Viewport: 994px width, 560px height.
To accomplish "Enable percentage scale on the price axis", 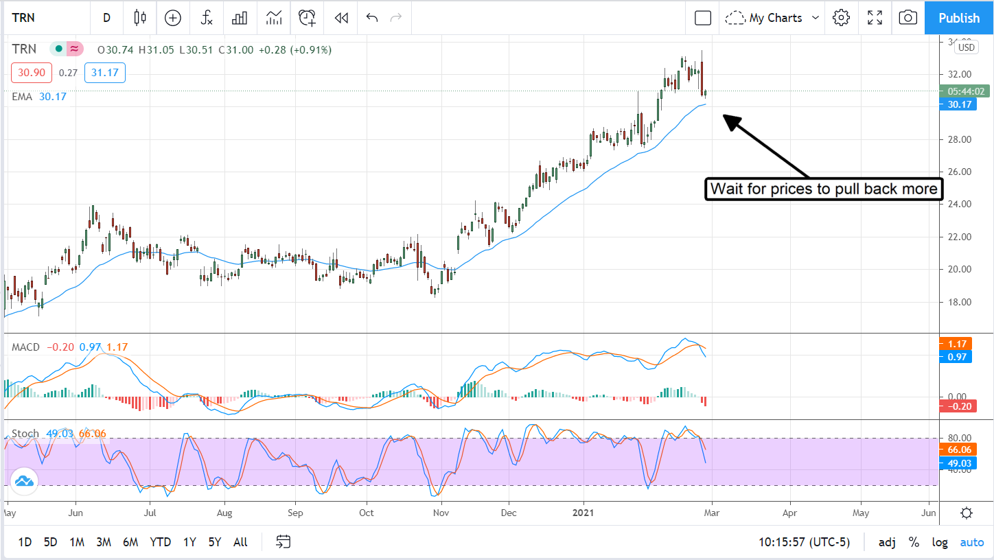I will pyautogui.click(x=914, y=541).
